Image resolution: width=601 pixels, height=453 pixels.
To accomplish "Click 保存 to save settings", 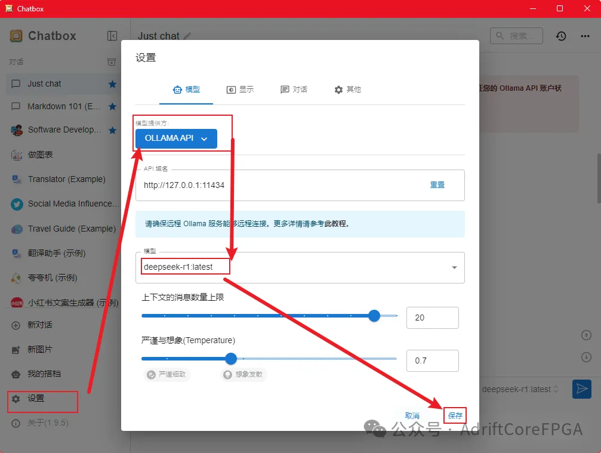I will [455, 416].
